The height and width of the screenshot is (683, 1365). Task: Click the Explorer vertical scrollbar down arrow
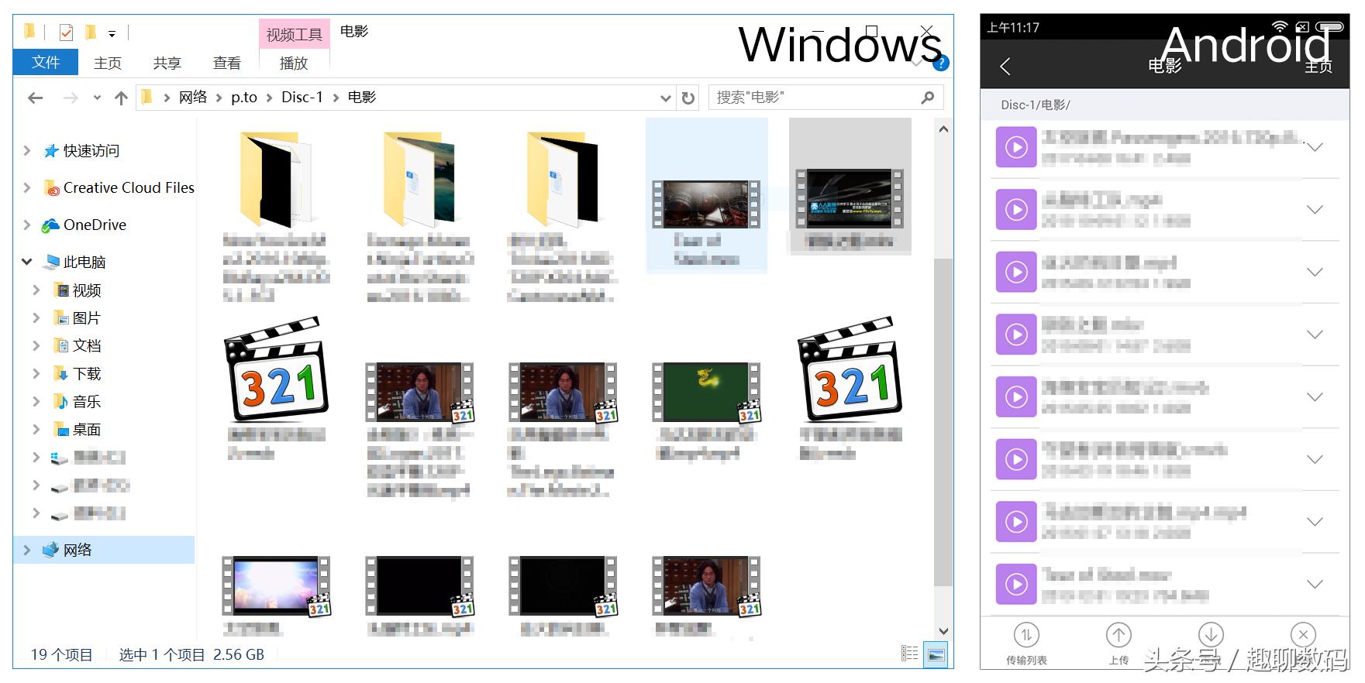coord(943,631)
